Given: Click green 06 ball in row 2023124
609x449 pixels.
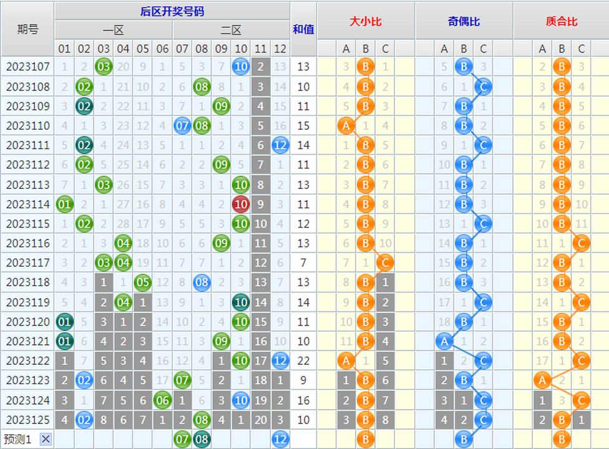Looking at the screenshot, I should point(162,400).
